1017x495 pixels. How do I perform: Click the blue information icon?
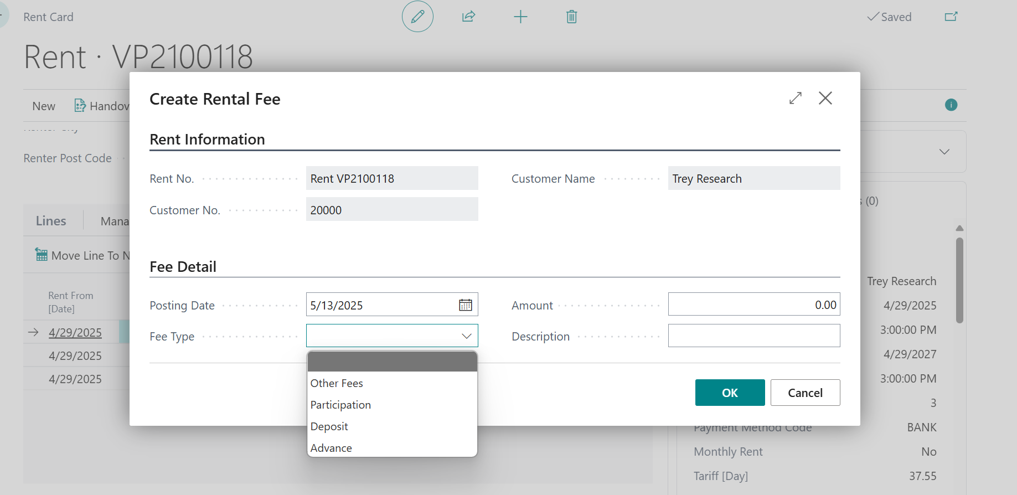[951, 105]
